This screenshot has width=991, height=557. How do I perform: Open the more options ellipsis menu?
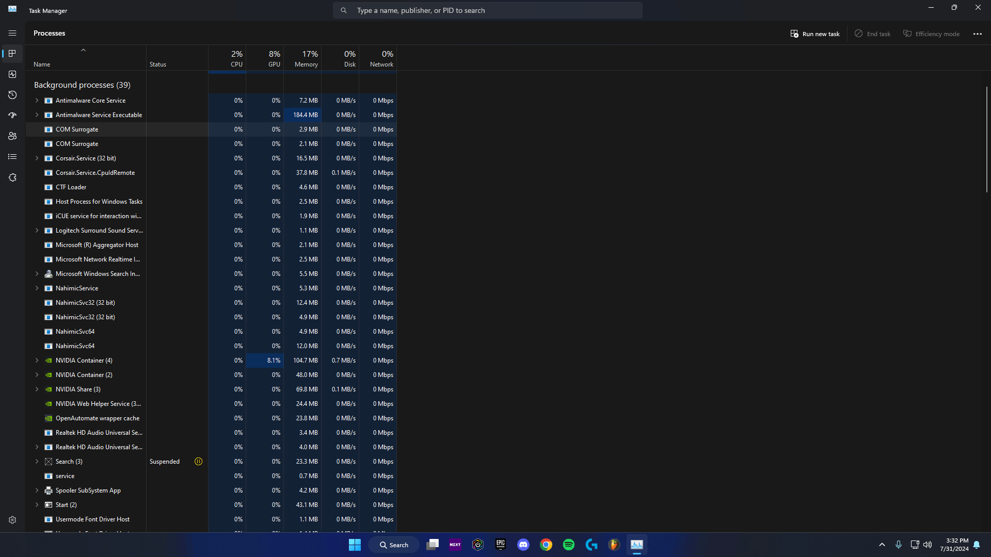coord(977,34)
